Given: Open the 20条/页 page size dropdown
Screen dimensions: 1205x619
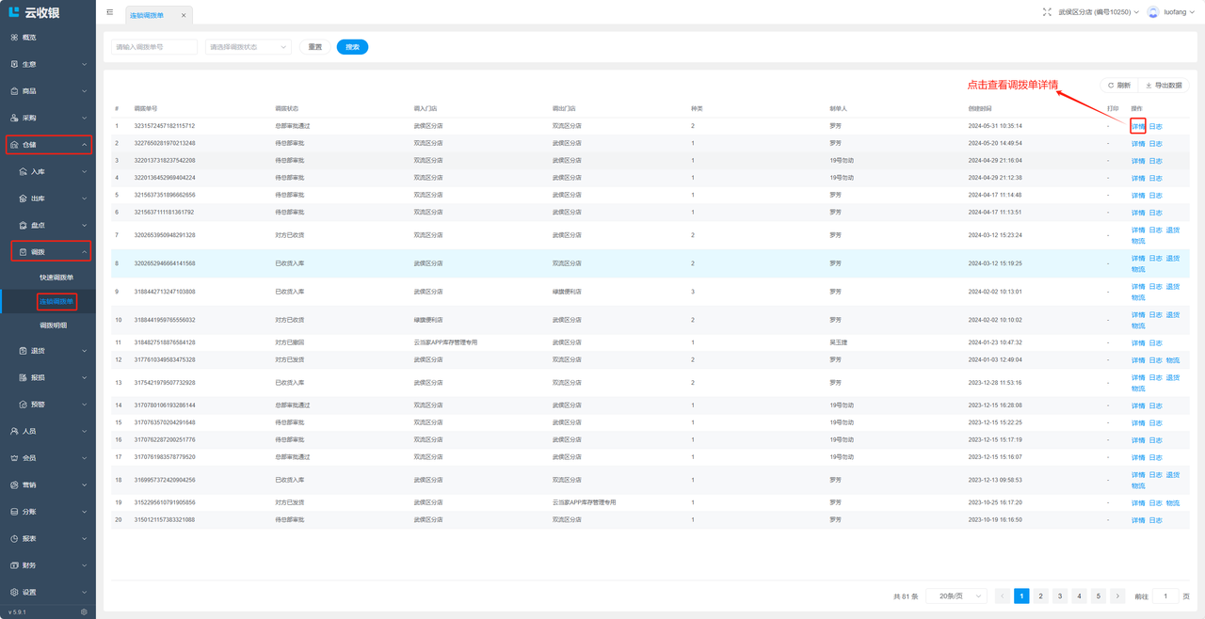Looking at the screenshot, I should click(x=956, y=596).
